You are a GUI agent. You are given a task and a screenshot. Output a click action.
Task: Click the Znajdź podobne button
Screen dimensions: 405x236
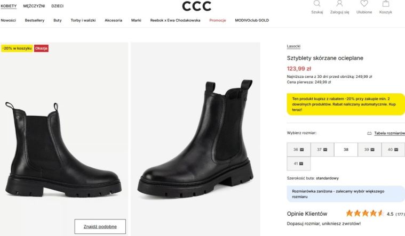coord(100,226)
